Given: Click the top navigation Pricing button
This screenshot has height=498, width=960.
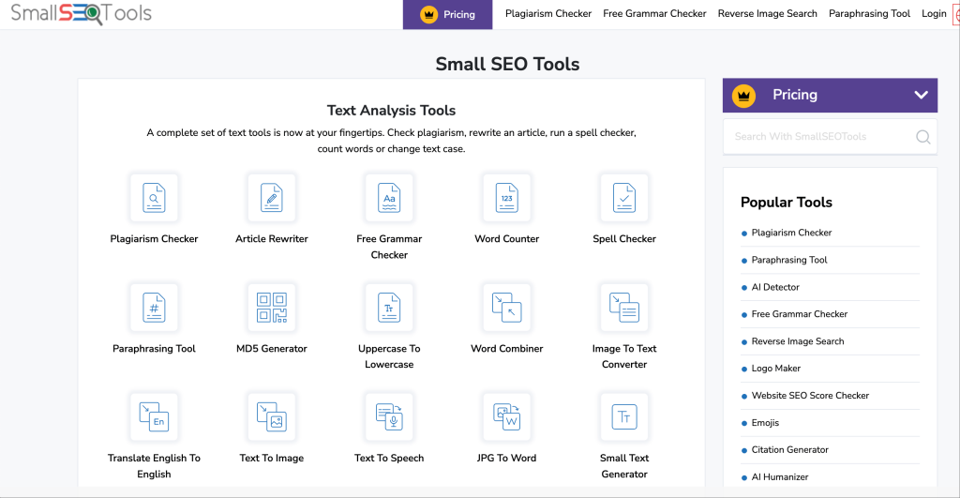Looking at the screenshot, I should [447, 14].
